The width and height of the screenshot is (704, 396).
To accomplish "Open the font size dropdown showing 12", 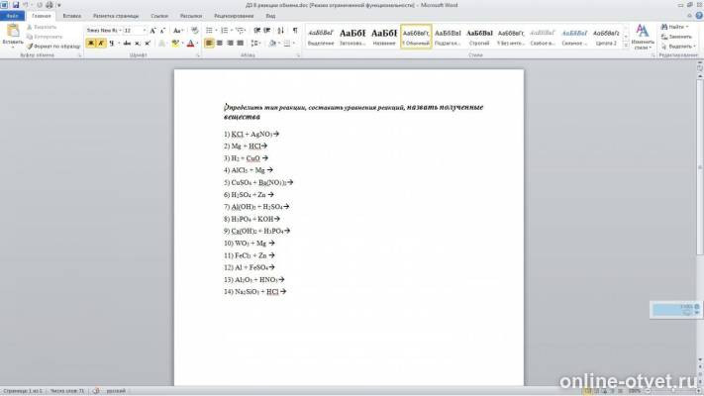I will (132, 31).
